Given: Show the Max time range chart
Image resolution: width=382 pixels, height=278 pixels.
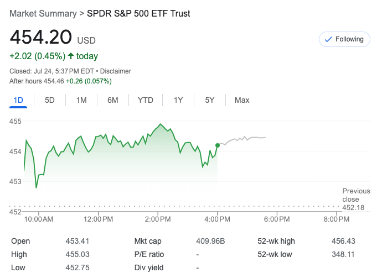Looking at the screenshot, I should point(242,100).
